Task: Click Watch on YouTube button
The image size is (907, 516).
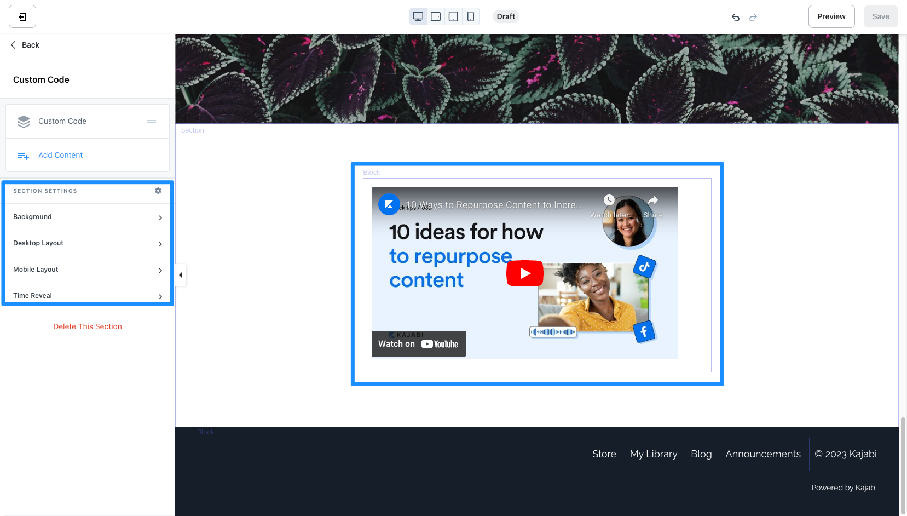Action: [419, 344]
